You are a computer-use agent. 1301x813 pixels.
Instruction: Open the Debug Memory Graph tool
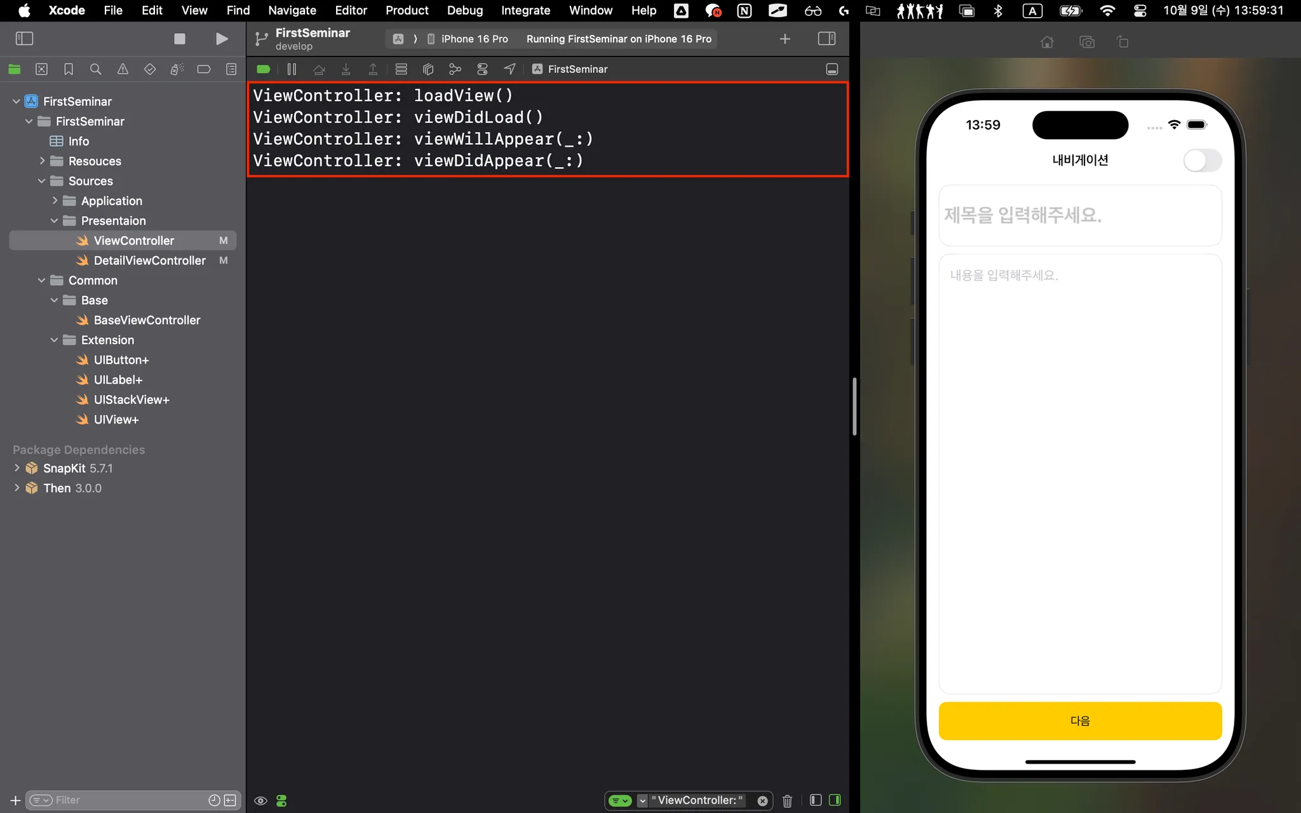point(455,69)
